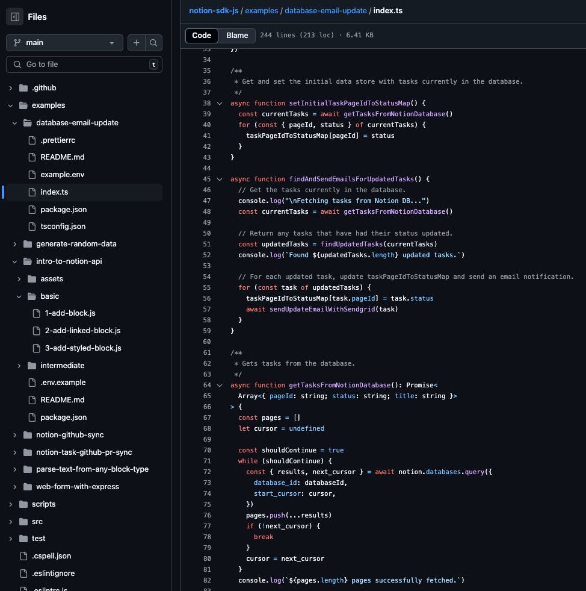Expand the intermediate folder chevron
The height and width of the screenshot is (591, 586).
(19, 366)
